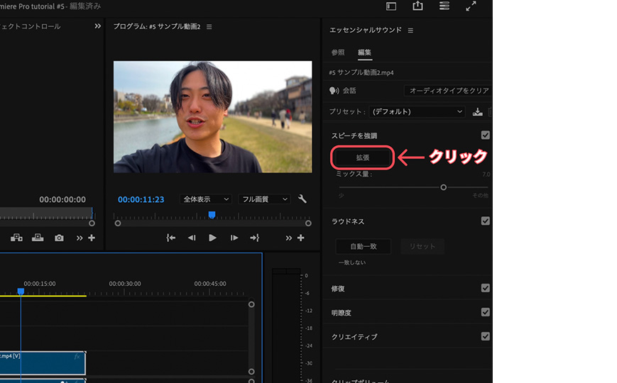617x383 pixels.
Task: Open Source monitor button editor plus icon
Action: click(x=92, y=238)
